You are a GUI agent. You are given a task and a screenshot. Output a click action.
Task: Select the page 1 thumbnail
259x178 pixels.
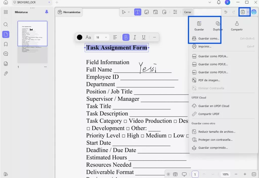pos(32,33)
